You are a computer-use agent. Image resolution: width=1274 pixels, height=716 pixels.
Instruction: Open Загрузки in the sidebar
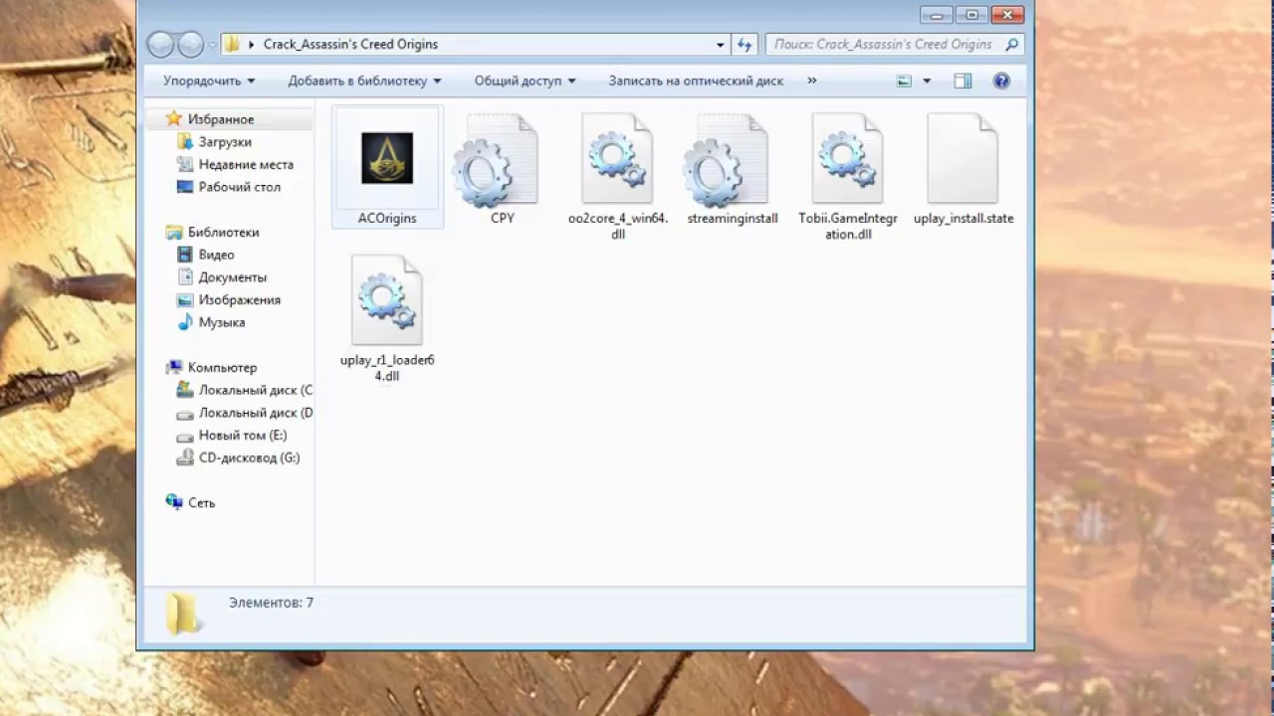pos(225,141)
